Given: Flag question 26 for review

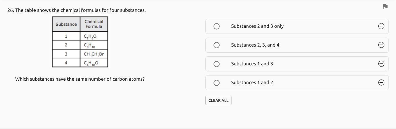Looking at the screenshot, I should pyautogui.click(x=385, y=7).
